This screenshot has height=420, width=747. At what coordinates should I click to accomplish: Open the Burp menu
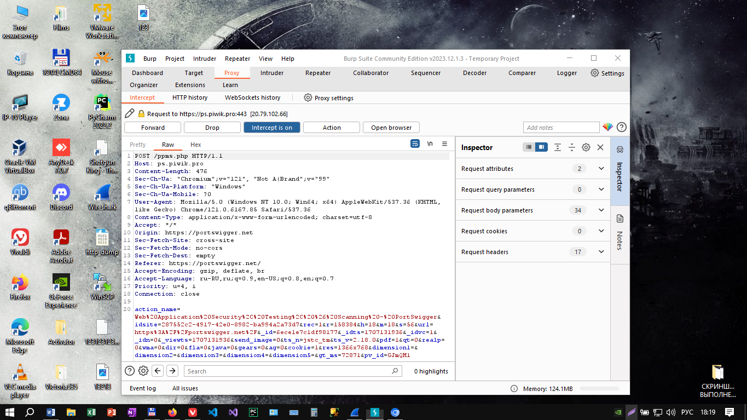(149, 59)
